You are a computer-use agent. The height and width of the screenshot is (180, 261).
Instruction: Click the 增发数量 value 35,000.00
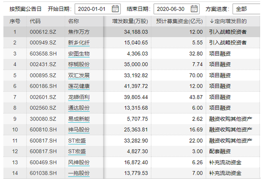(x=136, y=65)
